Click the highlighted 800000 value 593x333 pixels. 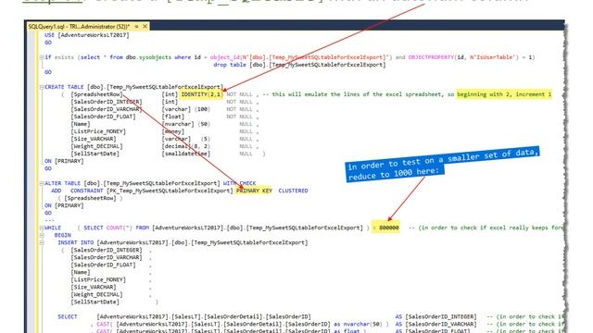click(389, 228)
